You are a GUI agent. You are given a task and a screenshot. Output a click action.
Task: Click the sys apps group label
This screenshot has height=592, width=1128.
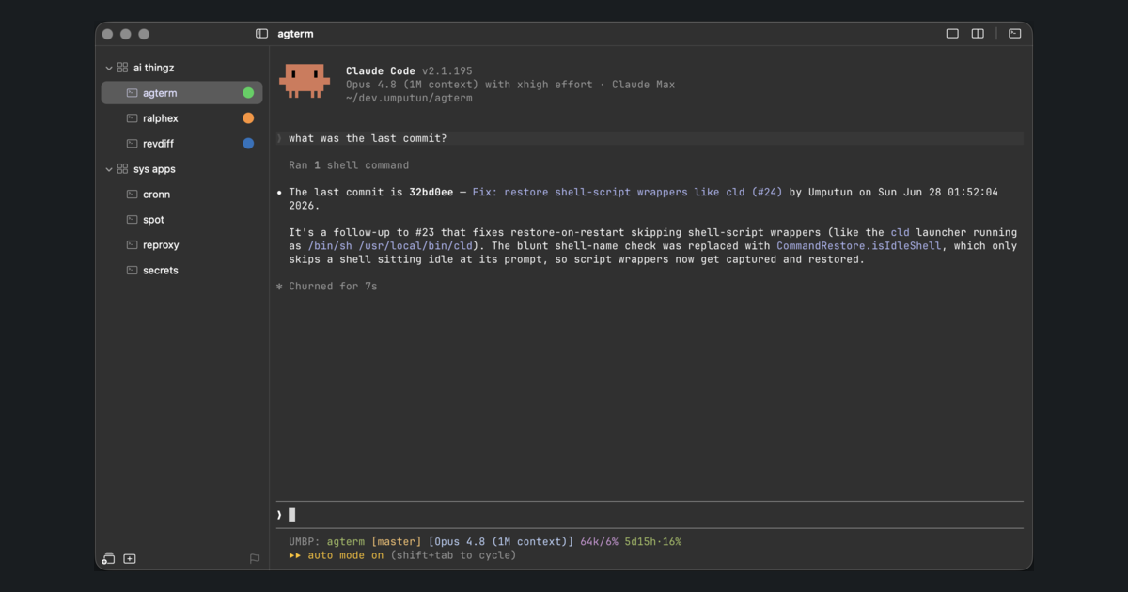tap(154, 169)
